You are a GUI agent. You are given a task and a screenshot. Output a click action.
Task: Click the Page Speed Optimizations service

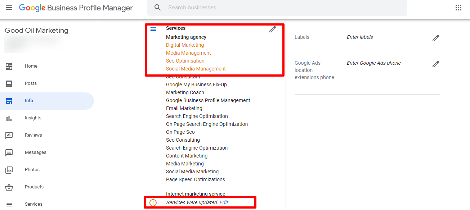[x=196, y=179]
